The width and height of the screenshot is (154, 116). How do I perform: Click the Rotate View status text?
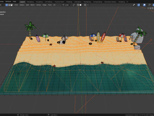(24, 115)
